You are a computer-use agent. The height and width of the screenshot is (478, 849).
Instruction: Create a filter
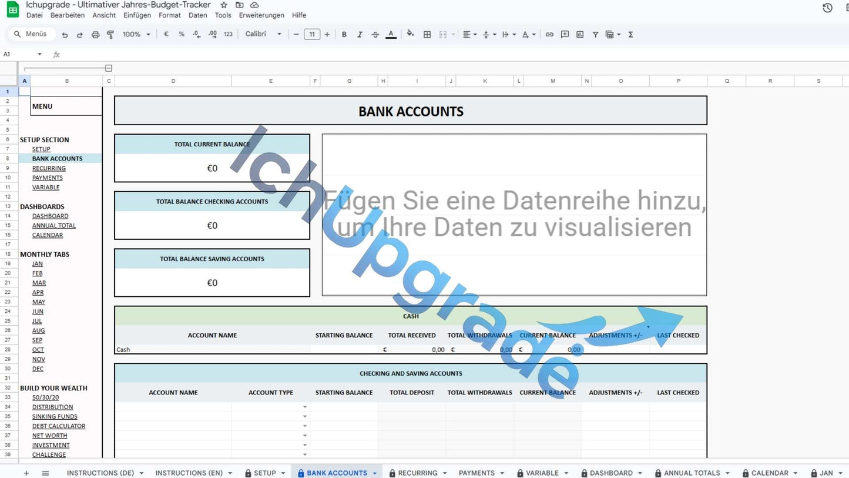coord(595,34)
